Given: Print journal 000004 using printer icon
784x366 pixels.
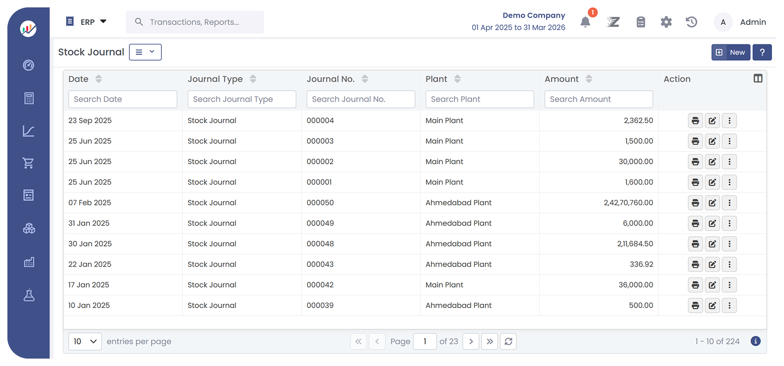Looking at the screenshot, I should [695, 121].
